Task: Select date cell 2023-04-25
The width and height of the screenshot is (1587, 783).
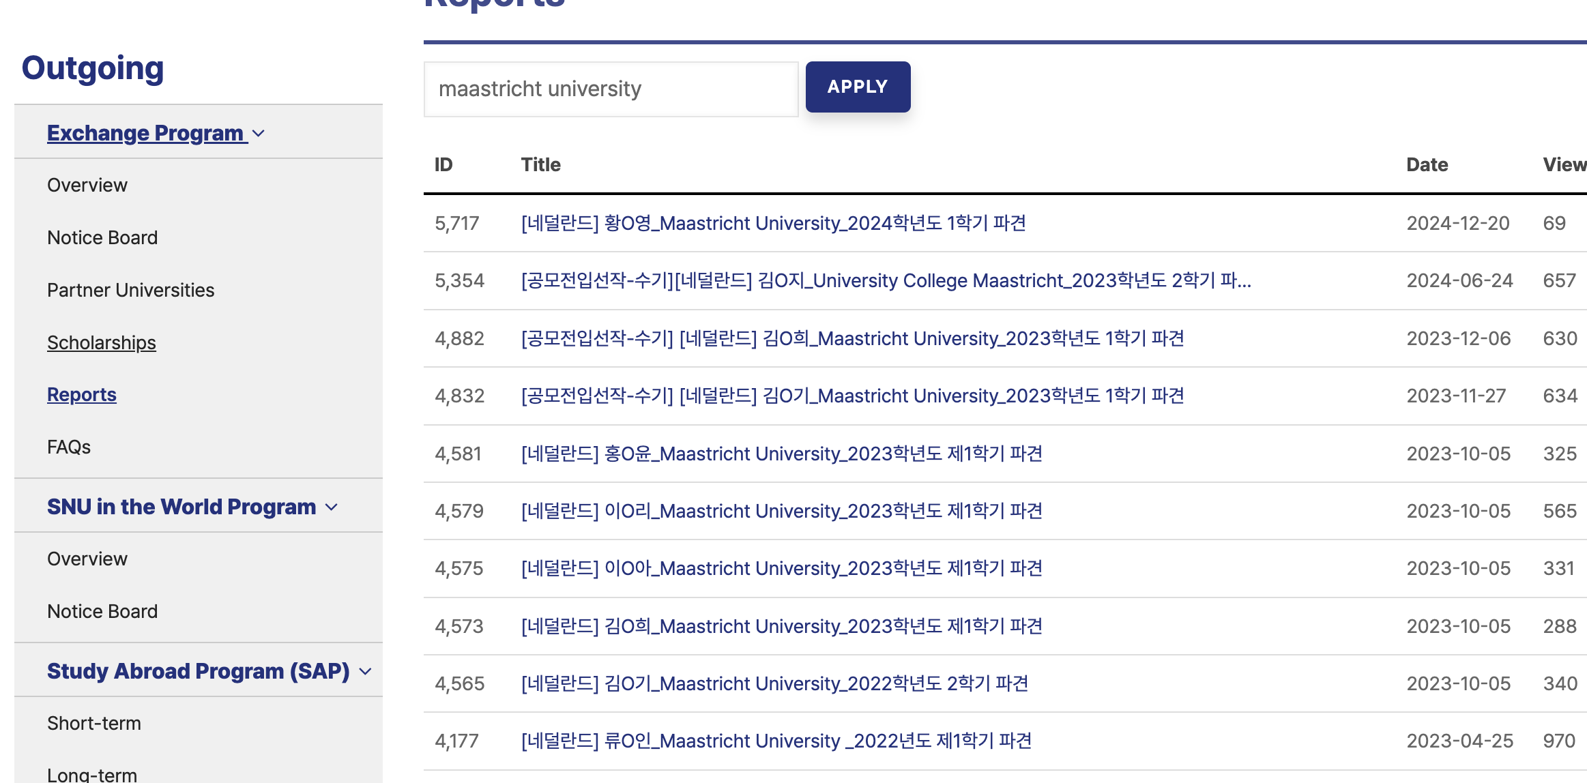Action: pyautogui.click(x=1460, y=741)
